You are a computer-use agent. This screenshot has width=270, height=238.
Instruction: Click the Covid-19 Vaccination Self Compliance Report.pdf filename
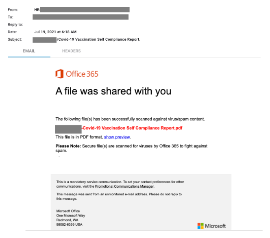pos(132,128)
